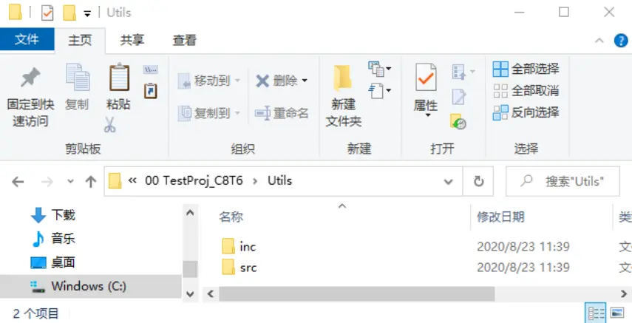632x323 pixels.
Task: Click the horizontal scrollbar in file list
Action: tap(399, 293)
